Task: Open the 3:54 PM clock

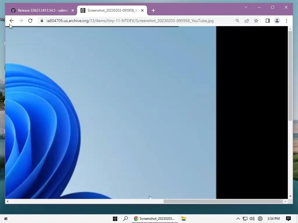Action: [274, 219]
